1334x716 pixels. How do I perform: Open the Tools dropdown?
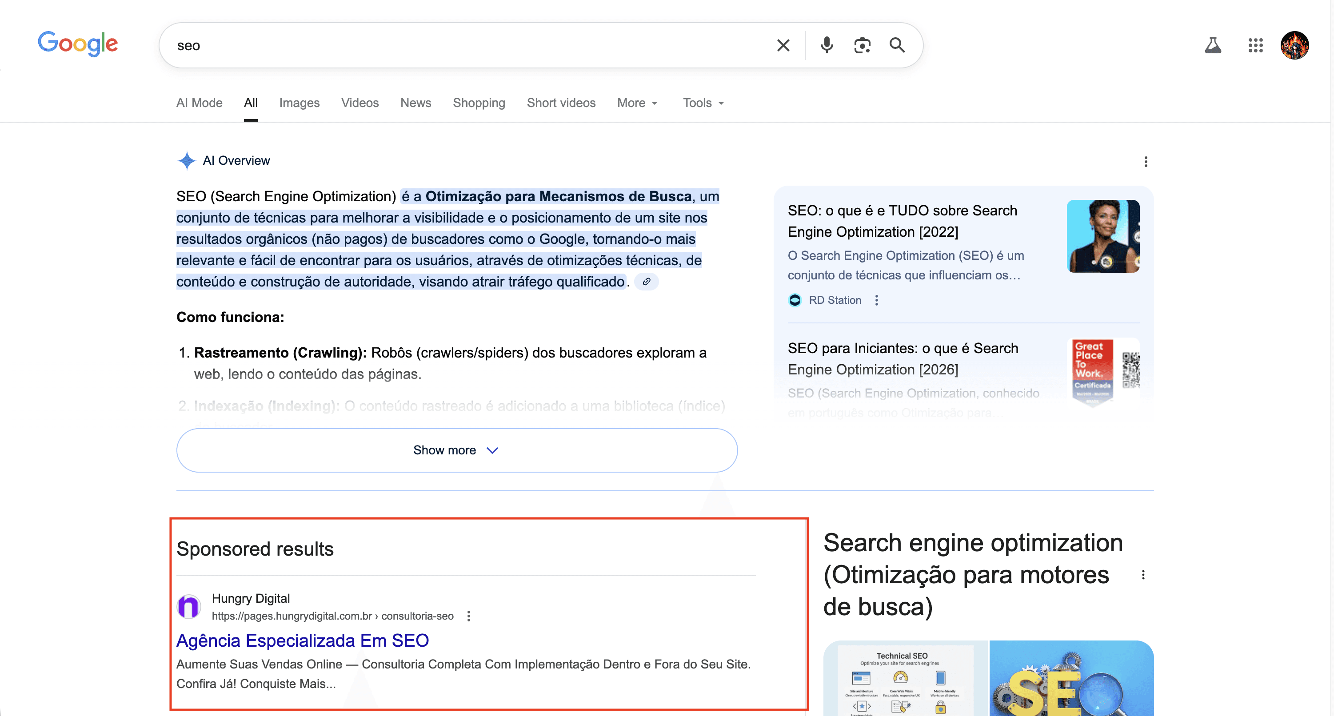pyautogui.click(x=703, y=103)
